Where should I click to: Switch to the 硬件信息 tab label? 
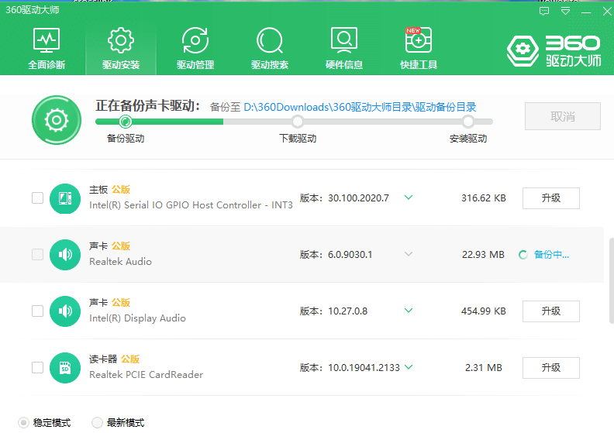click(x=343, y=64)
